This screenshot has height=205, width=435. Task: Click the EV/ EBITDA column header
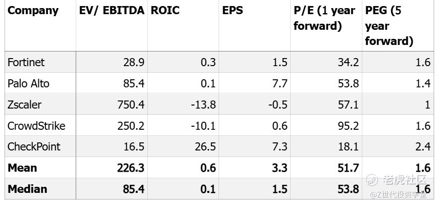(112, 11)
